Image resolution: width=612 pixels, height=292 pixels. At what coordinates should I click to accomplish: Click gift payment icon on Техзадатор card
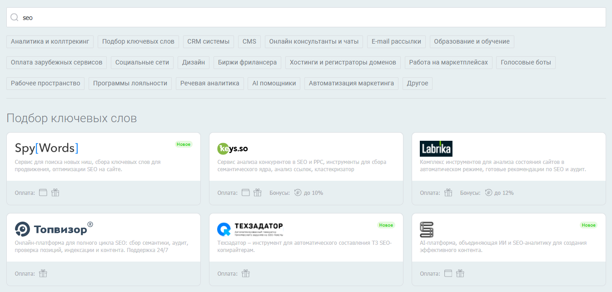coord(245,273)
